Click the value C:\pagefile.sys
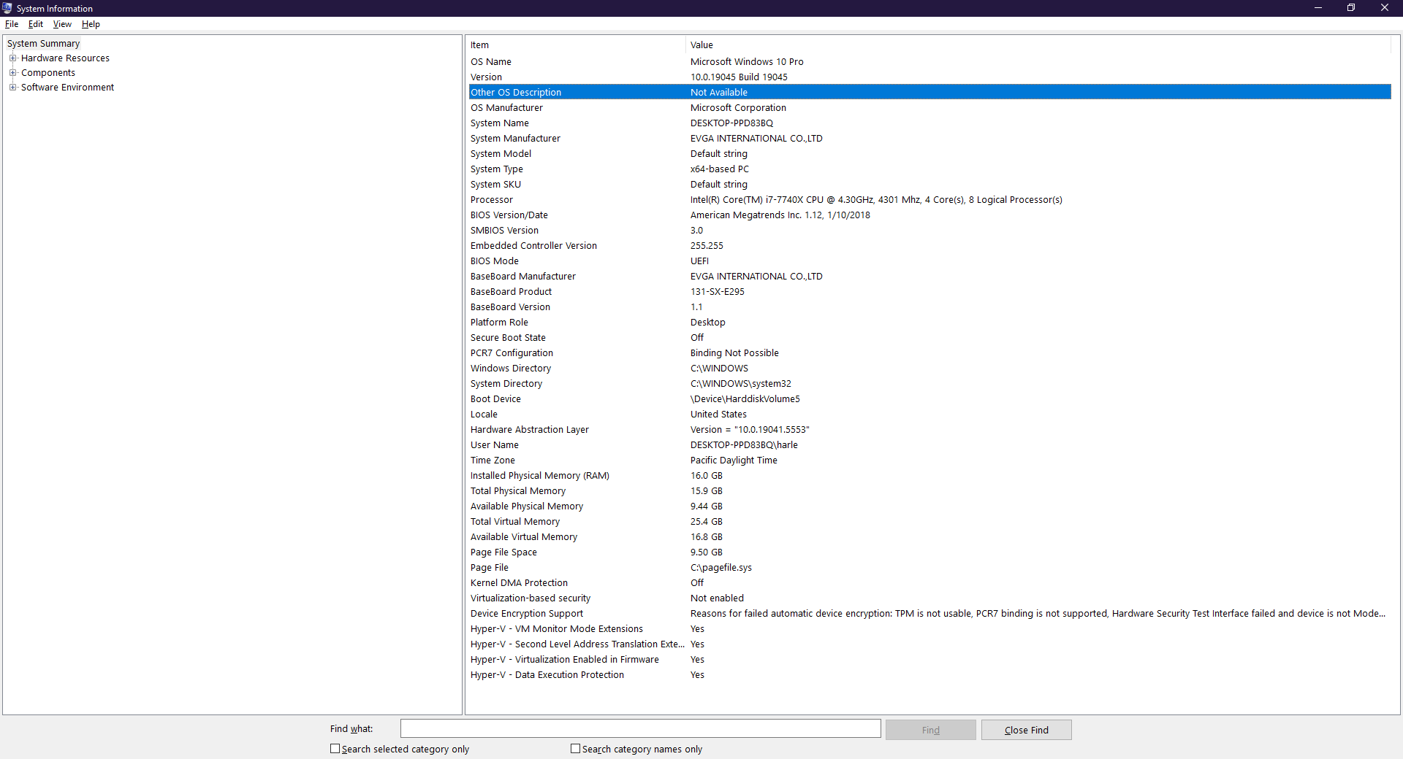This screenshot has height=759, width=1403. [720, 568]
